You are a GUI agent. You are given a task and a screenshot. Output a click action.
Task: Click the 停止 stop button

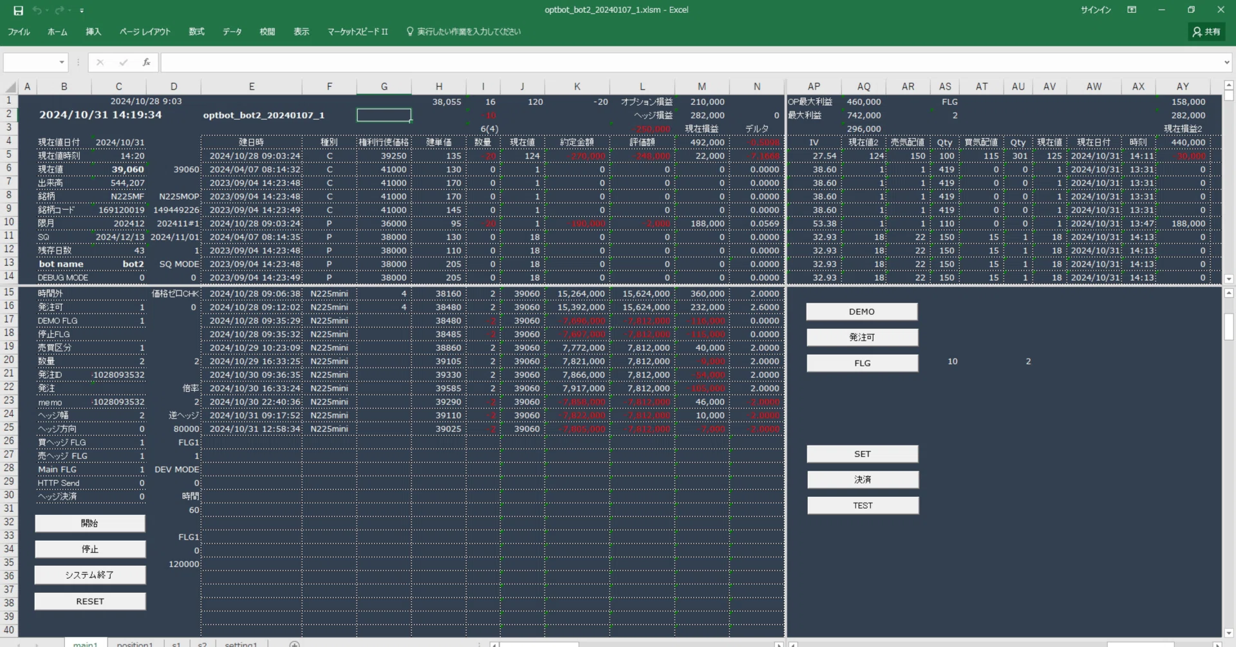[90, 549]
